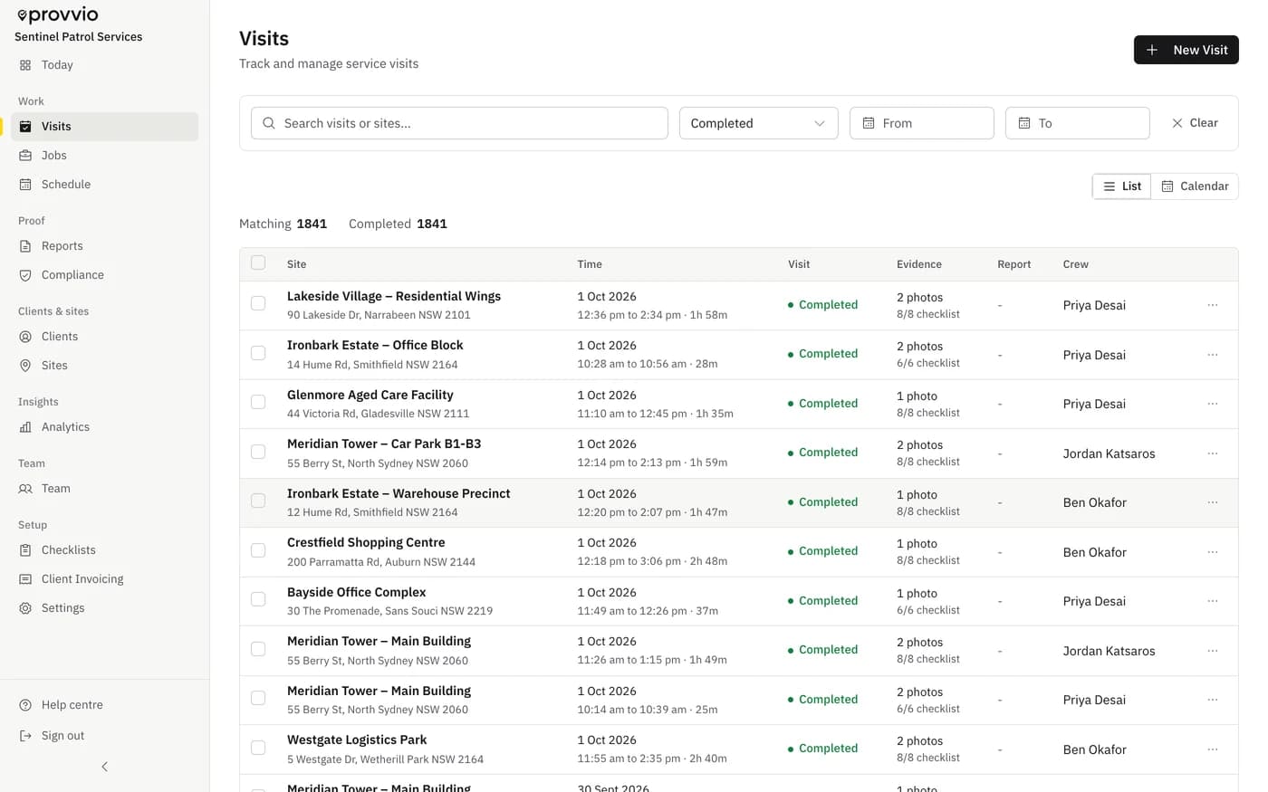Click the Clients icon in sidebar
Screen dimensions: 1268x792
point(25,337)
